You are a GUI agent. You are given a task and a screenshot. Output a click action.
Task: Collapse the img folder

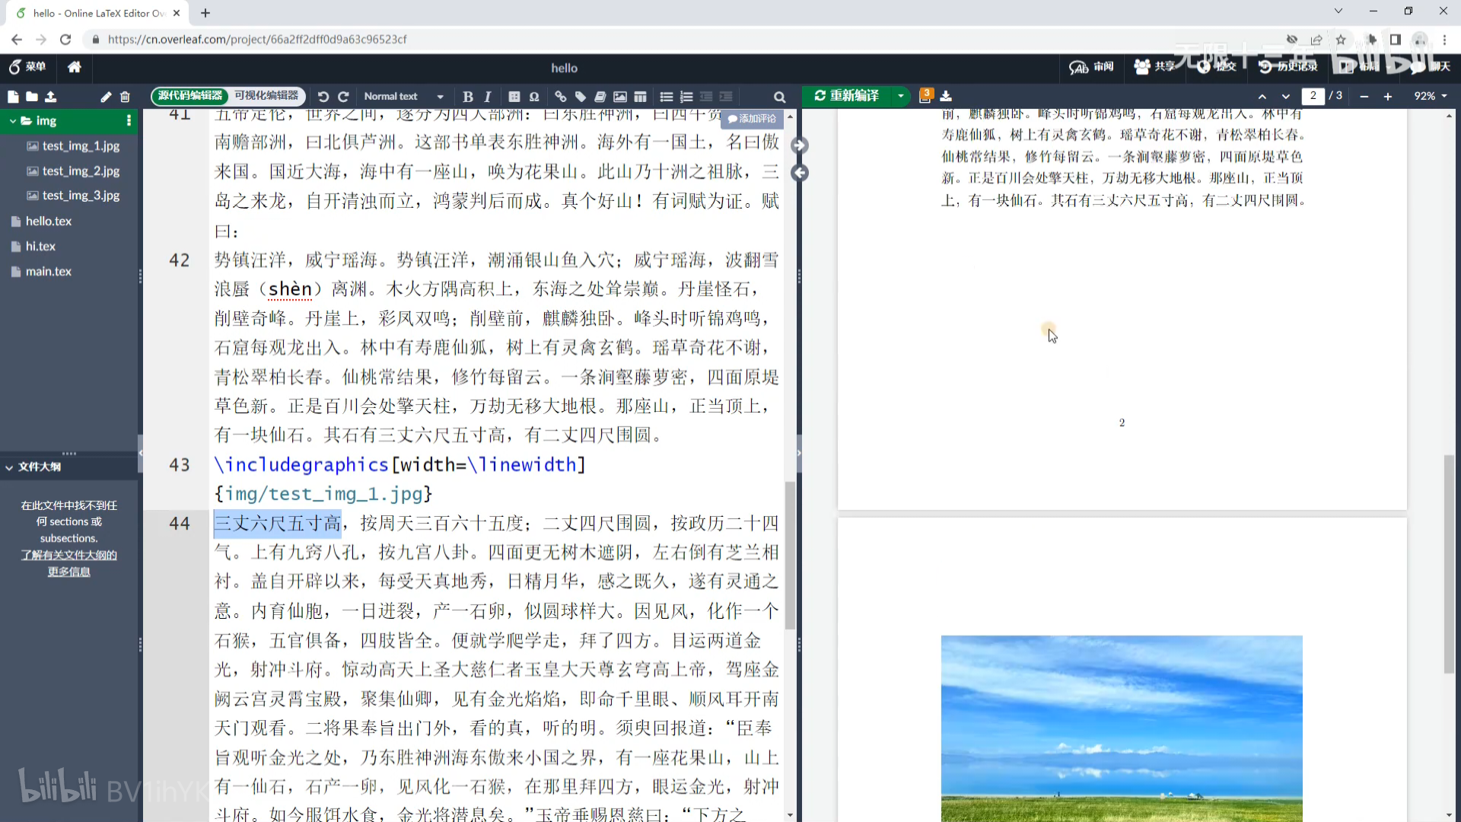[13, 121]
